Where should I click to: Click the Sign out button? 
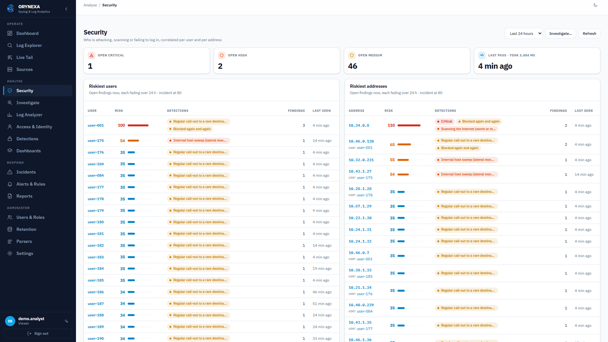point(38,334)
